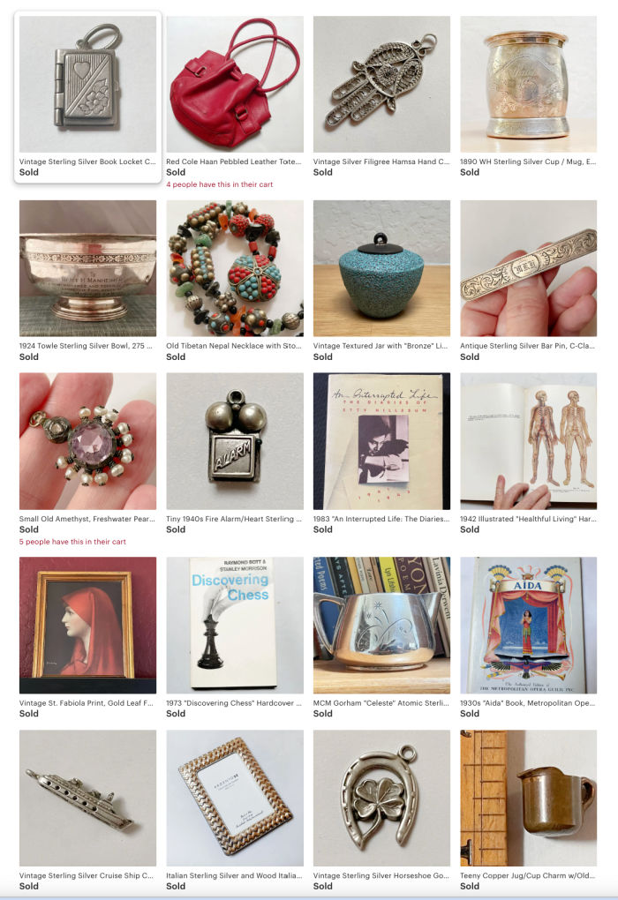Open the tiny Fire Alarm sterling charm photo
The height and width of the screenshot is (900, 618).
234,441
